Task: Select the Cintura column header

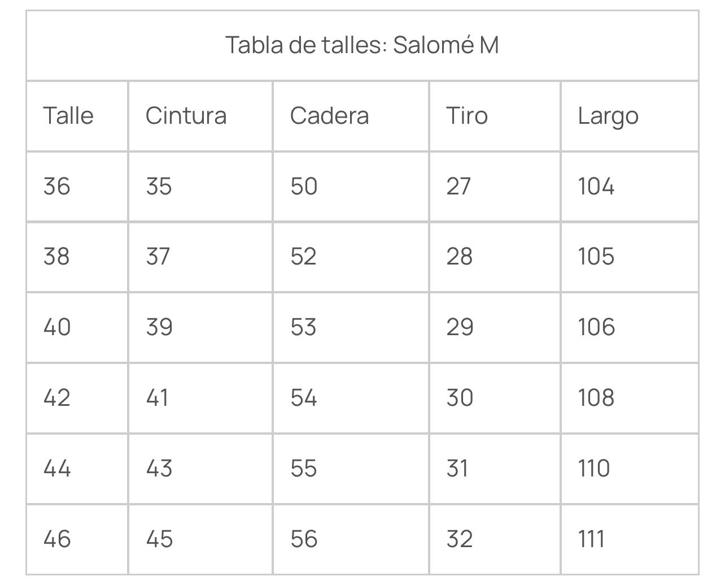Action: pyautogui.click(x=186, y=116)
